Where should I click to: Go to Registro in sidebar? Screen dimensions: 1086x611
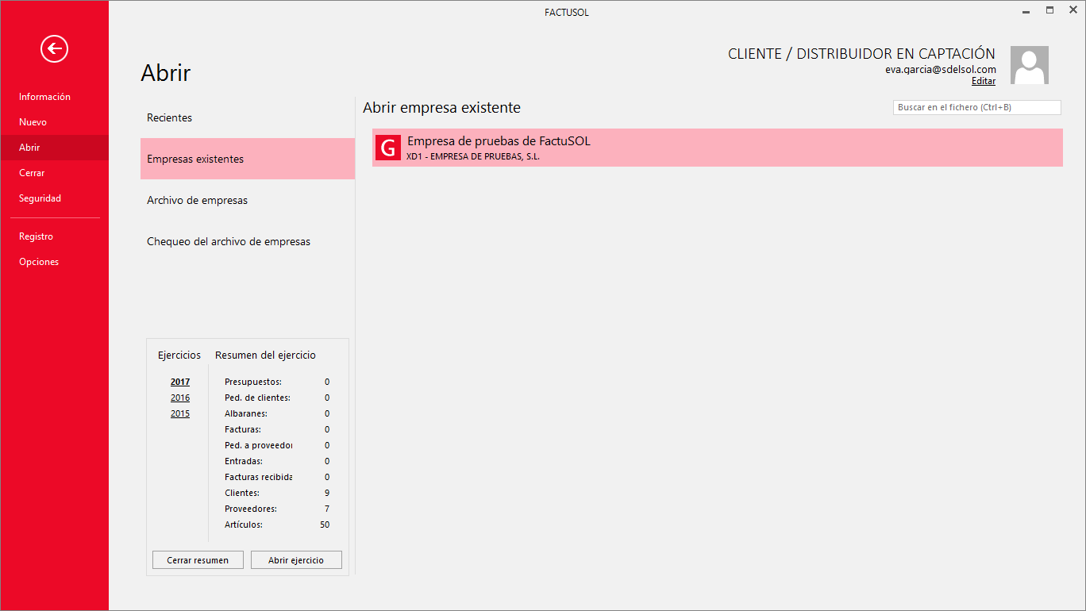pos(36,236)
